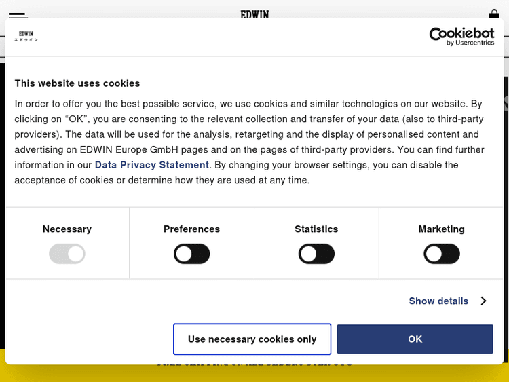Select the Marketing category label
509x382 pixels.
tap(442, 229)
